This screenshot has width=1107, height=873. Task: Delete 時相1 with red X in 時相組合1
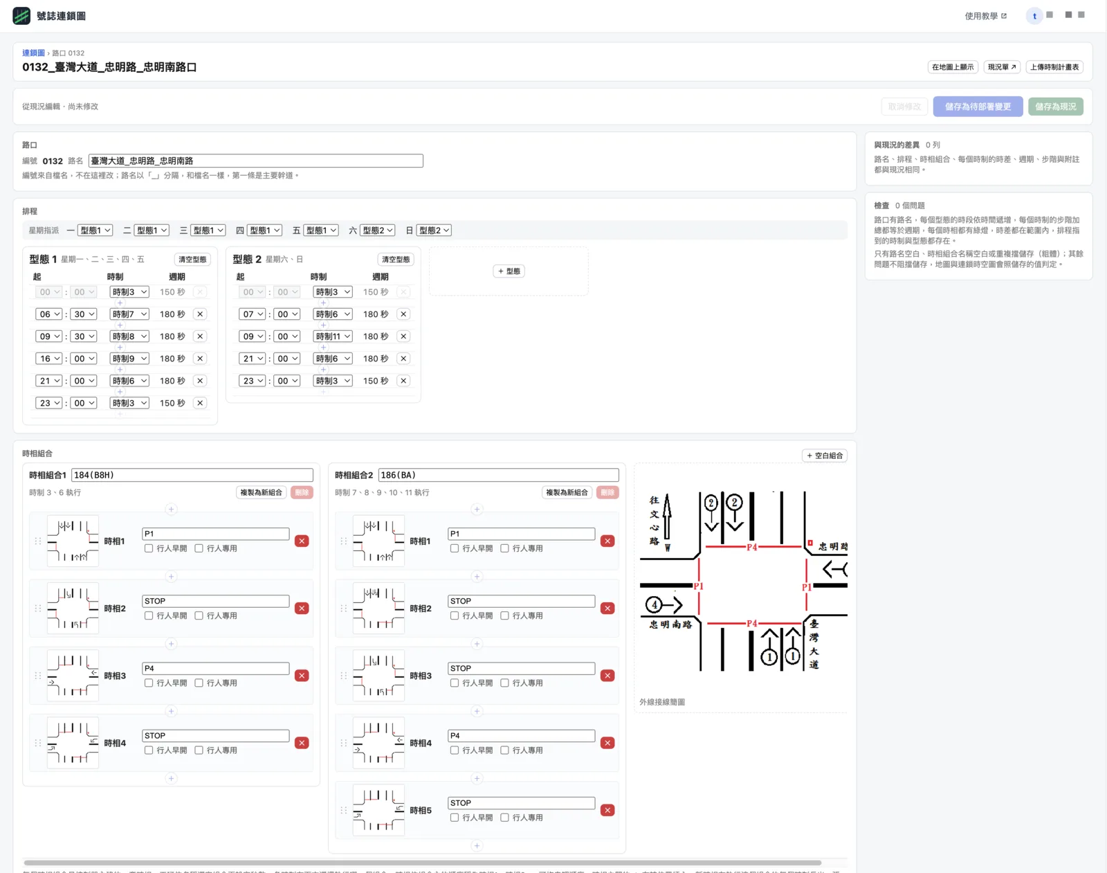pyautogui.click(x=302, y=541)
